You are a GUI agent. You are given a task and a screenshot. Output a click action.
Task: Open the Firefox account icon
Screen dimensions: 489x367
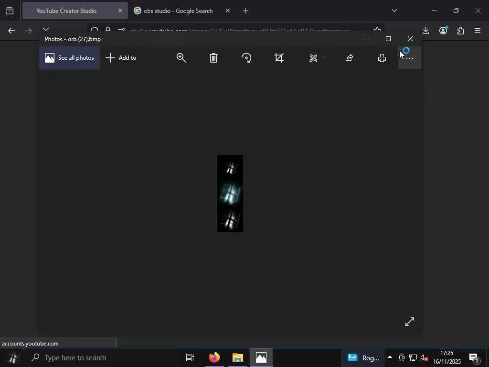443,31
